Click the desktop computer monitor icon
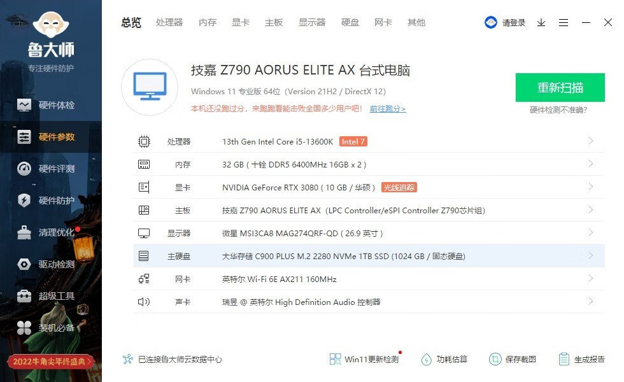624x382 pixels. click(150, 87)
